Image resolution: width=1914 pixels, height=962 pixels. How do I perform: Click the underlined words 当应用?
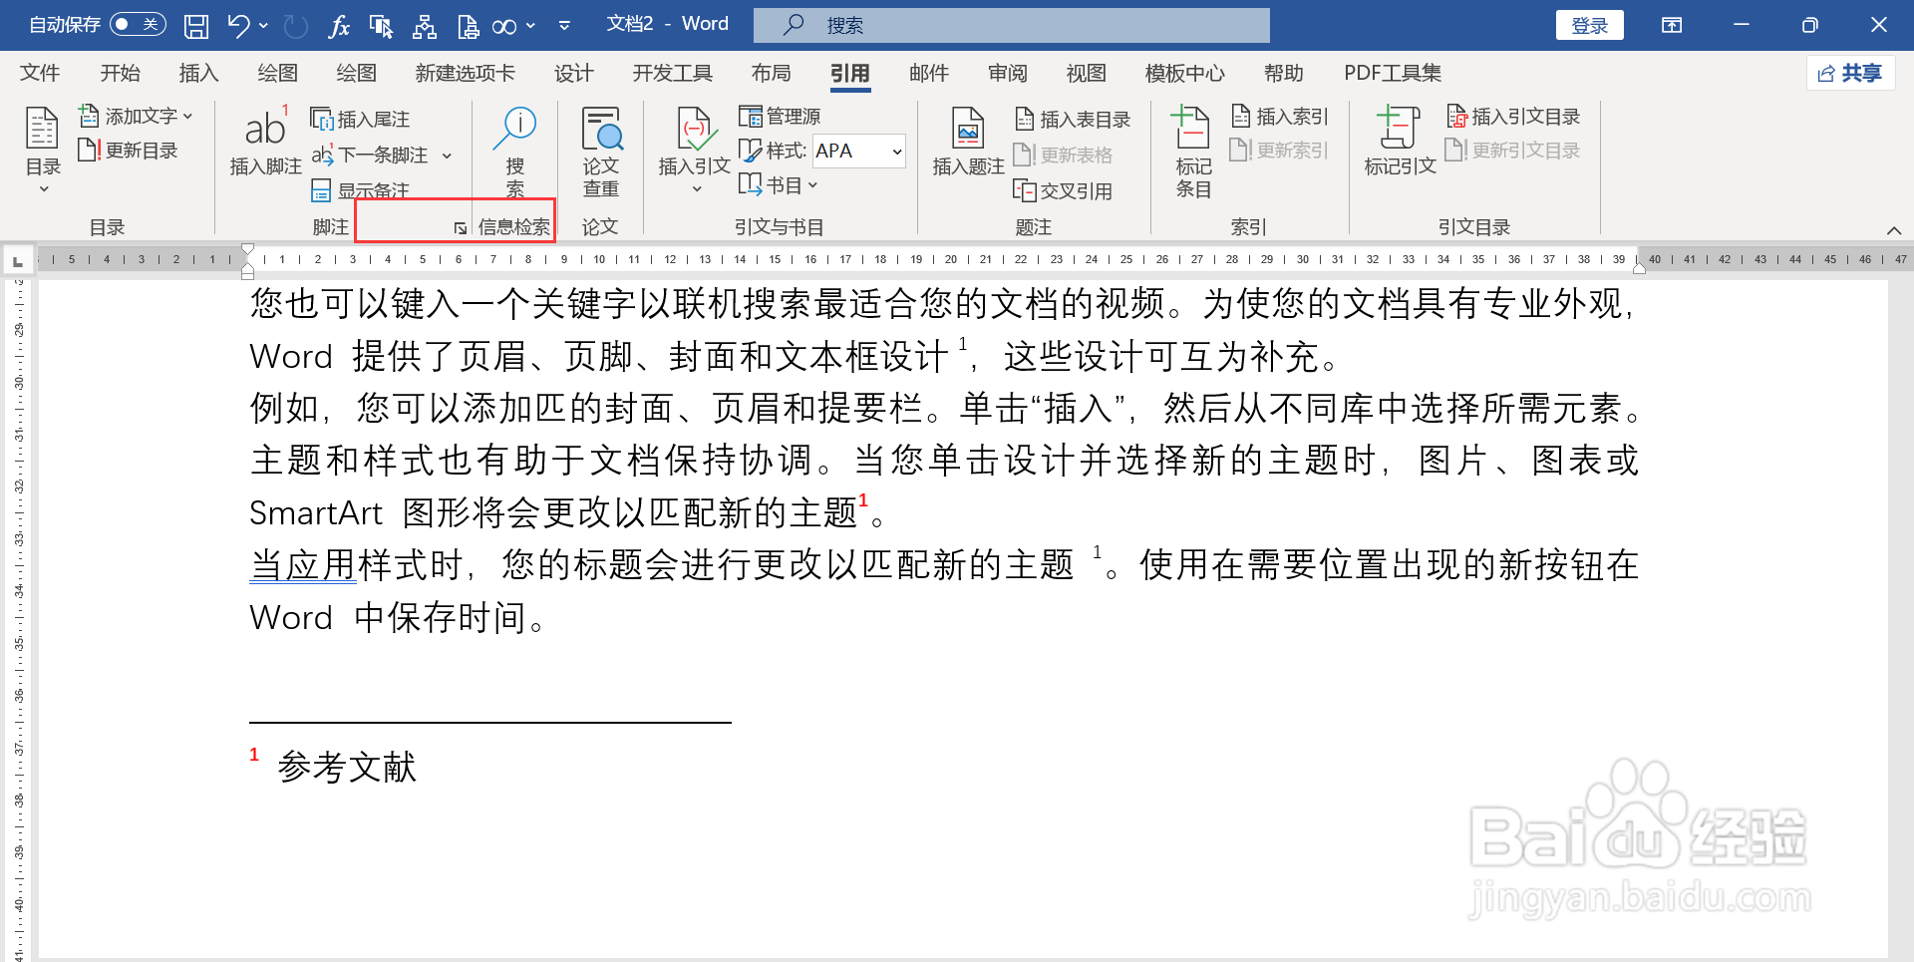pos(302,564)
